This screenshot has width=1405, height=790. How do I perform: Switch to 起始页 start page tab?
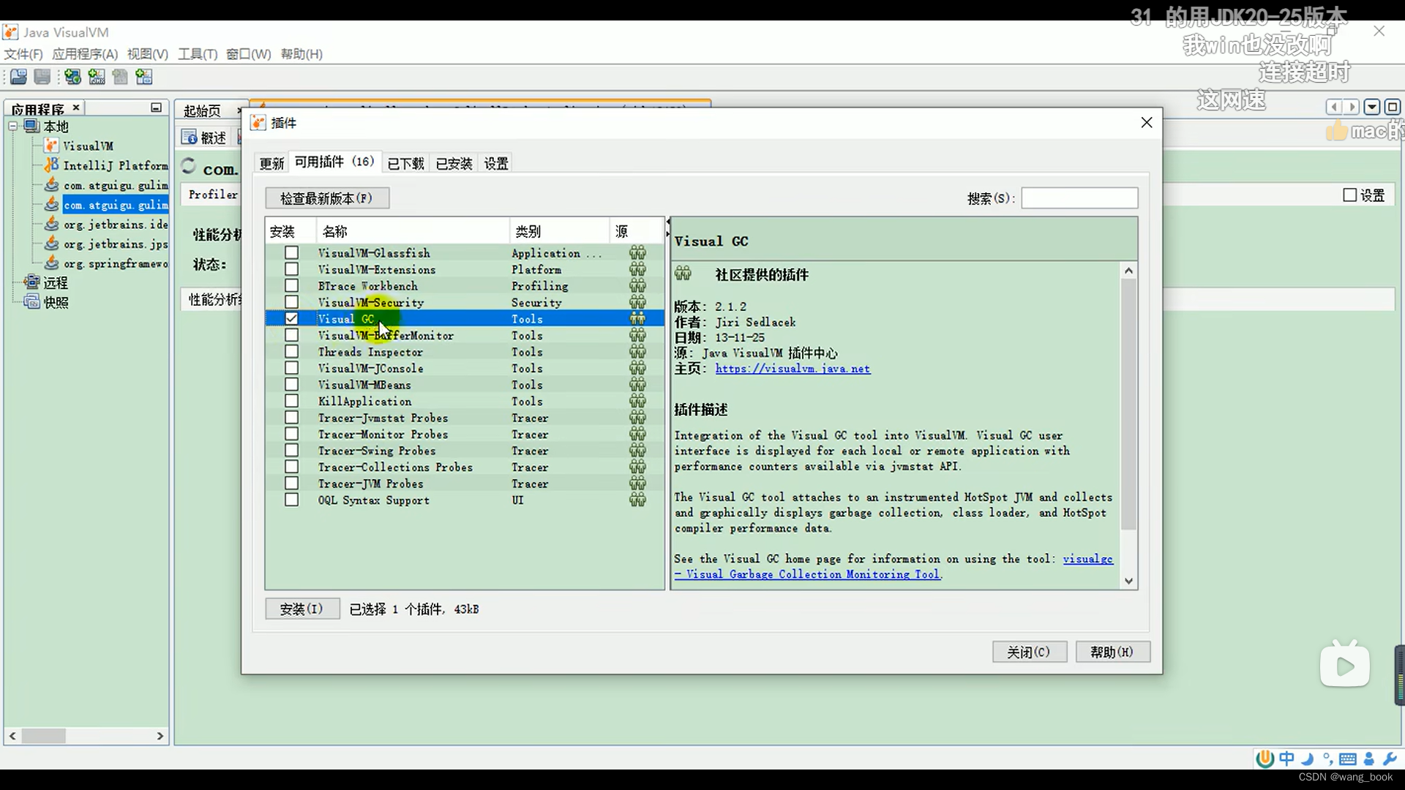click(202, 111)
